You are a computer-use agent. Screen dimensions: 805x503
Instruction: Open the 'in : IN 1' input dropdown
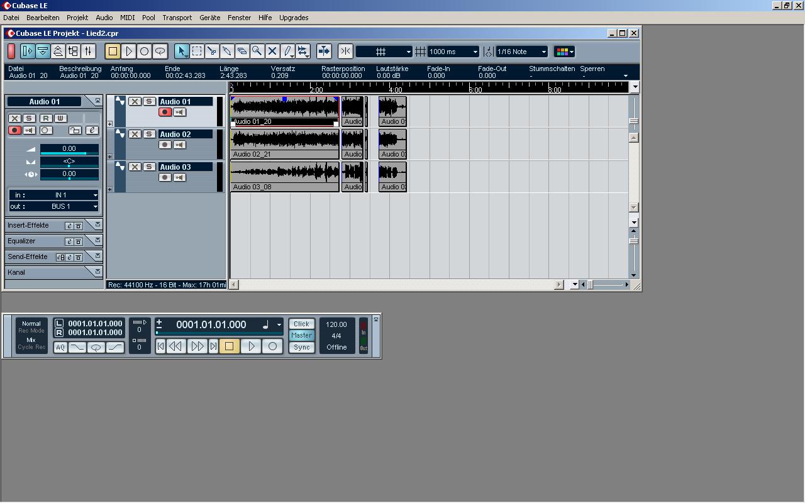pyautogui.click(x=53, y=195)
